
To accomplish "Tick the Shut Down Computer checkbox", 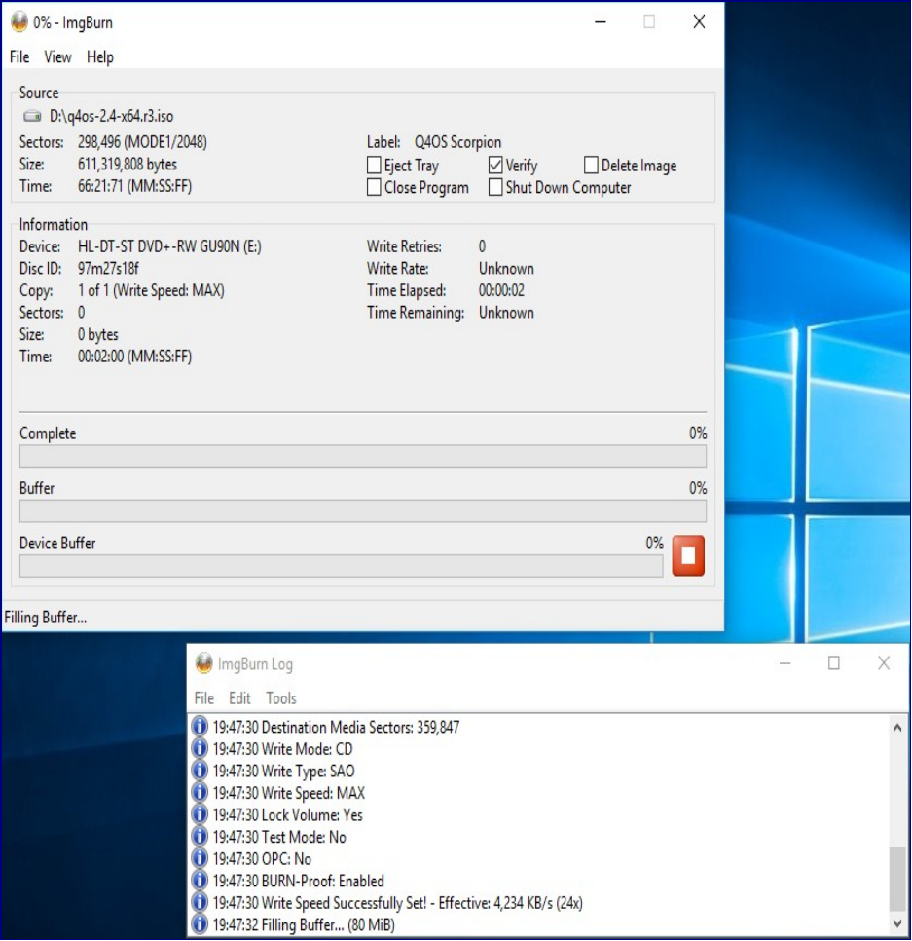I will tap(495, 187).
